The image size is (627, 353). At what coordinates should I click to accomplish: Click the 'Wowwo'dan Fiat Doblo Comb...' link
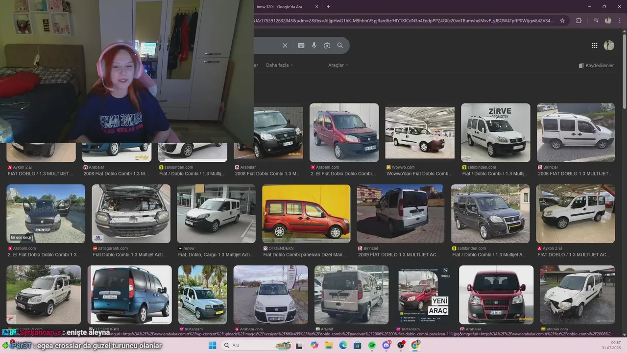tap(419, 174)
